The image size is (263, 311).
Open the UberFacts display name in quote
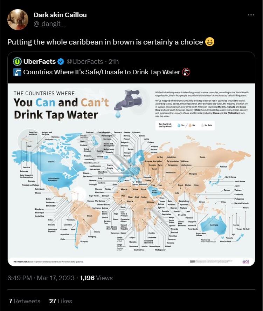(40, 61)
